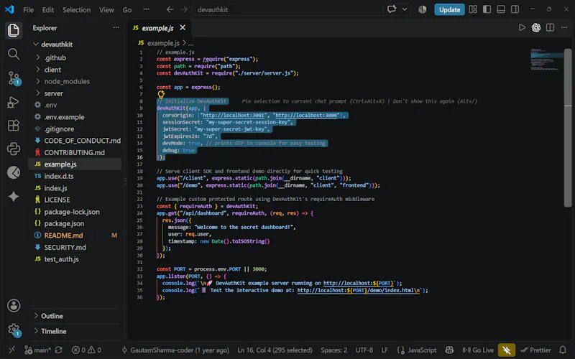575x359 pixels.
Task: Open Explorer Views and More Actions ellipsis
Action: 116,27
